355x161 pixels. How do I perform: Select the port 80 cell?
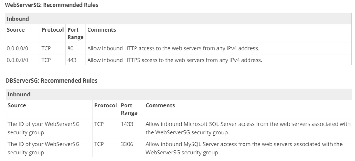coord(76,48)
